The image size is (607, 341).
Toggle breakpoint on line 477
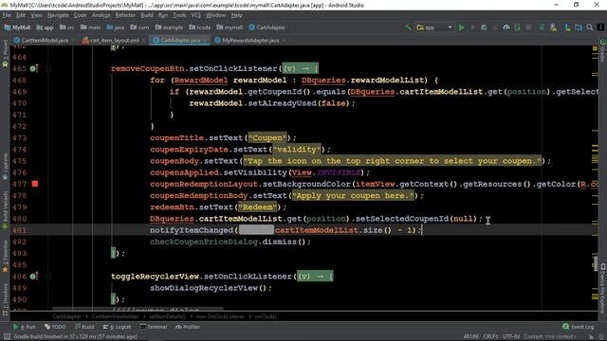click(35, 184)
